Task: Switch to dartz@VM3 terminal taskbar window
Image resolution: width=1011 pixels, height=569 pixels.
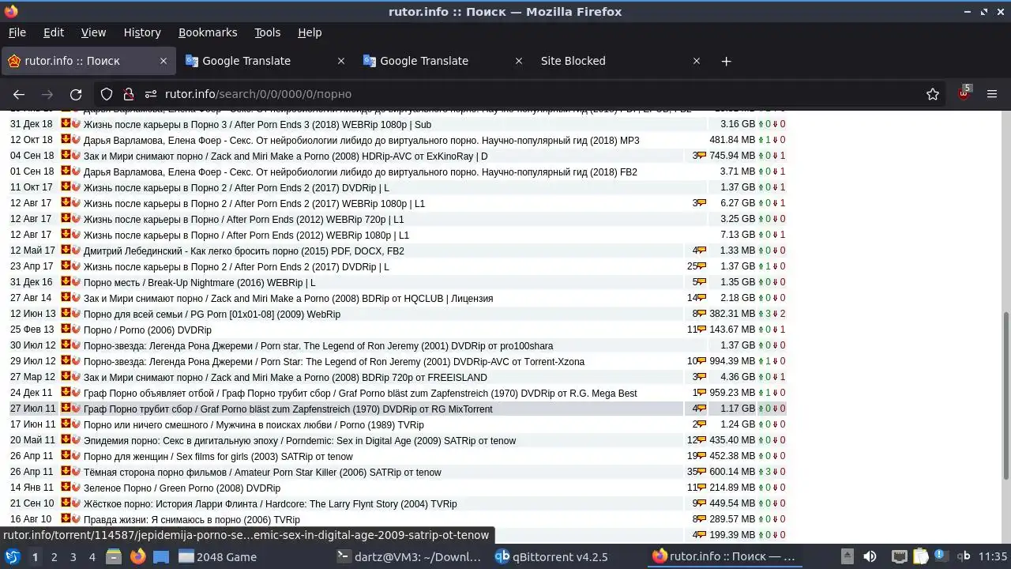Action: [409, 556]
